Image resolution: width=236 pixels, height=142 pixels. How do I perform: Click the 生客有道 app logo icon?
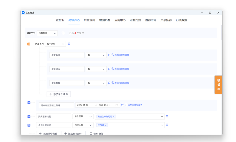[23, 13]
